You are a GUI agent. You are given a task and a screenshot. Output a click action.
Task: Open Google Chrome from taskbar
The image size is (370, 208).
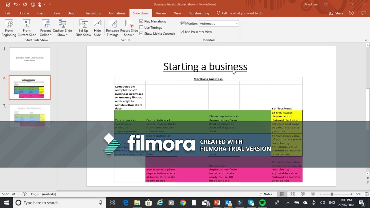click(x=183, y=203)
